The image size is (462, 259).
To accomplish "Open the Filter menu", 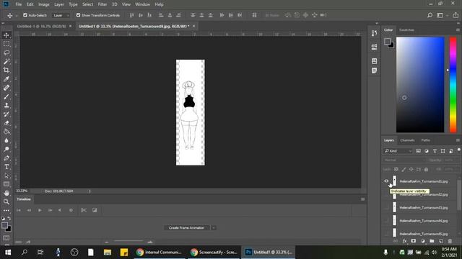I will click(x=103, y=4).
